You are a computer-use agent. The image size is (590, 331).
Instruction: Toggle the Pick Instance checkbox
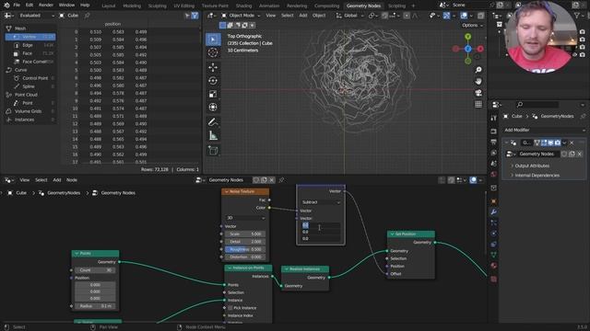pos(230,308)
